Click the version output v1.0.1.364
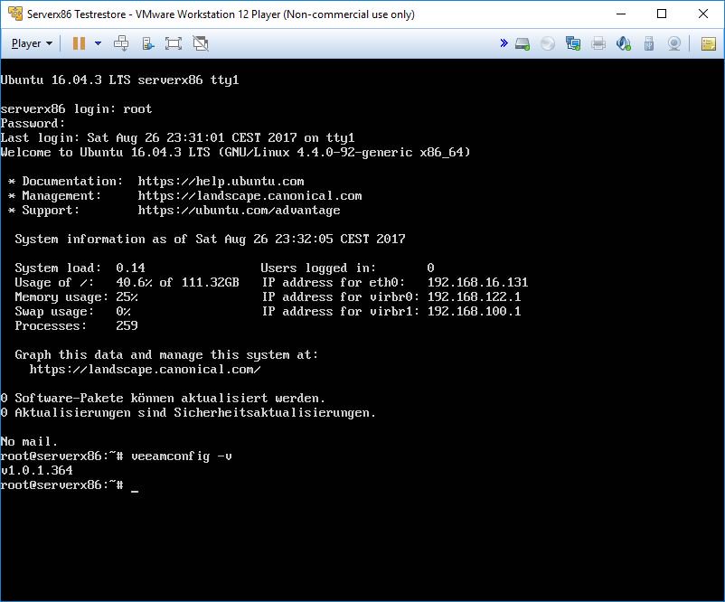The width and height of the screenshot is (725, 602). tap(36, 471)
